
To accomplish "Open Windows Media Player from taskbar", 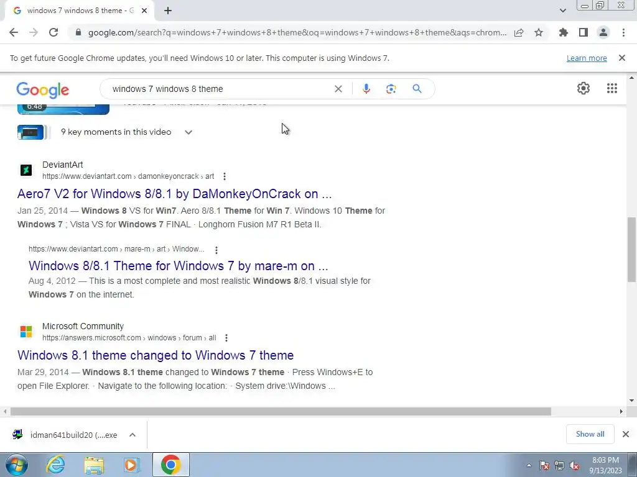I will pos(132,465).
